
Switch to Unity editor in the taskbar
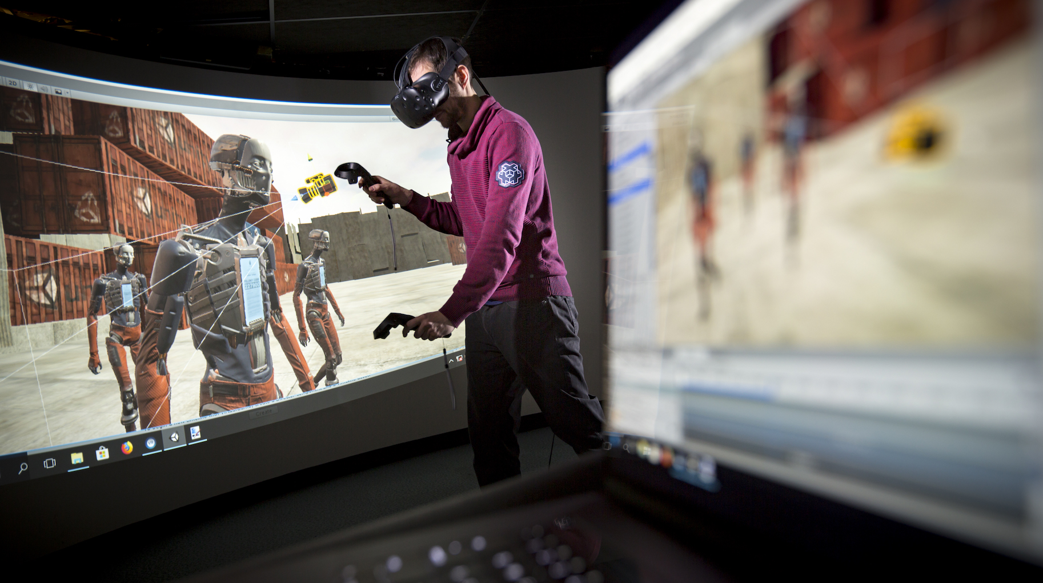[x=174, y=438]
